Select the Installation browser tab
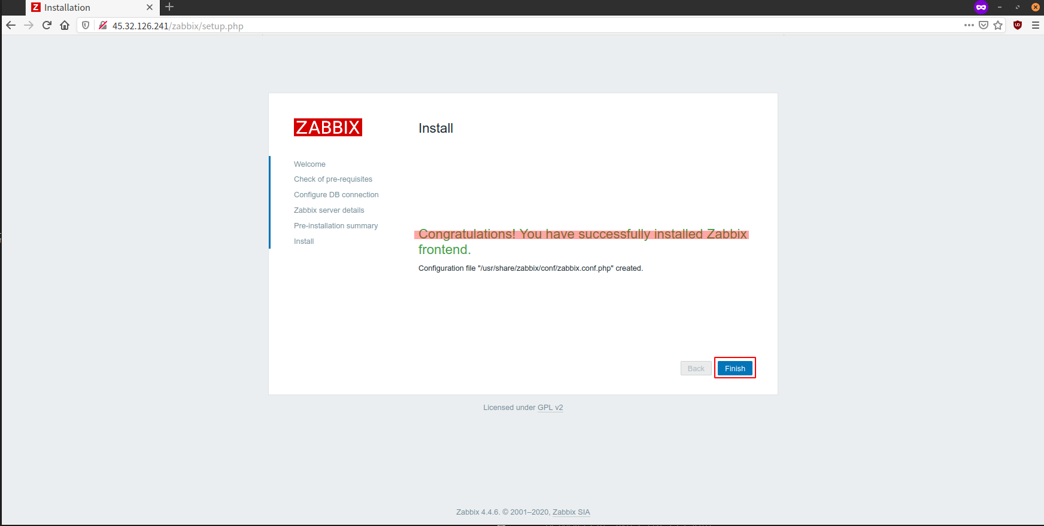 point(93,7)
